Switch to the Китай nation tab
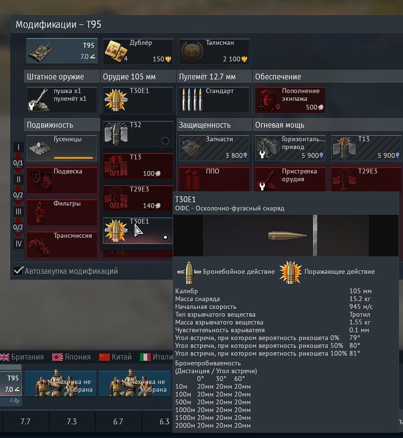403x438 pixels. click(x=115, y=357)
